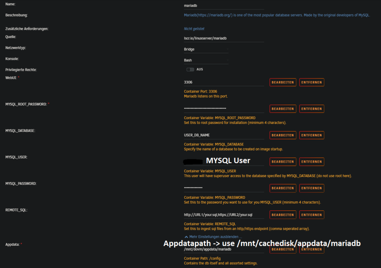Screen dimensions: 381x268
Task: Click the MYSQL_ROOT_PASSWORD masked field
Action: click(x=224, y=108)
